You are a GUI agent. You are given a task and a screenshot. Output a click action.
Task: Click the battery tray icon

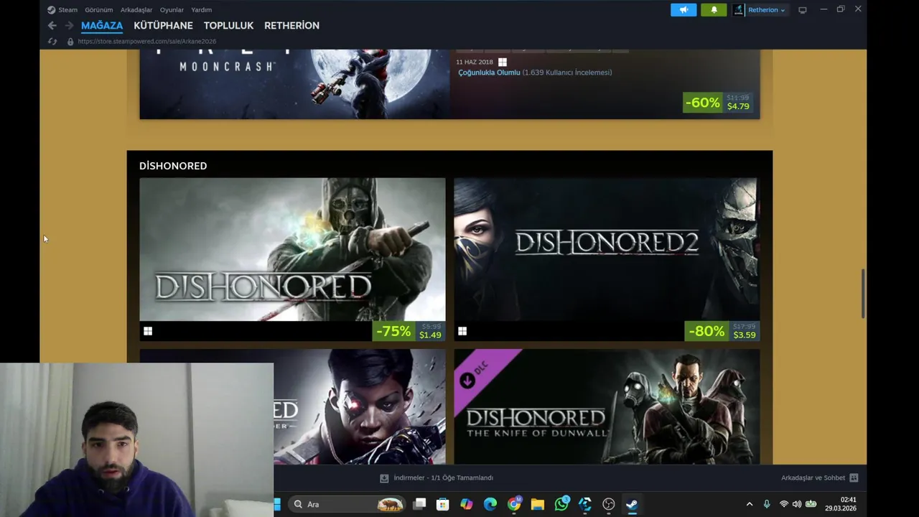point(811,504)
